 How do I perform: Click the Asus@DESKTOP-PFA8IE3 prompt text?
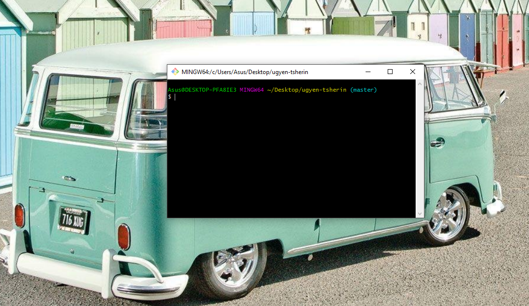tap(202, 90)
